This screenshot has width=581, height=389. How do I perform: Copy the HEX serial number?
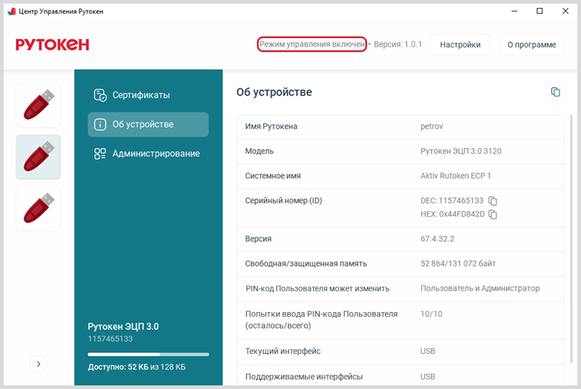[x=493, y=214]
